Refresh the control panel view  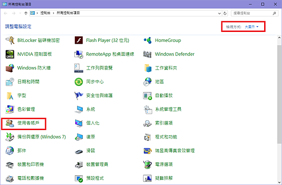[x=225, y=13]
